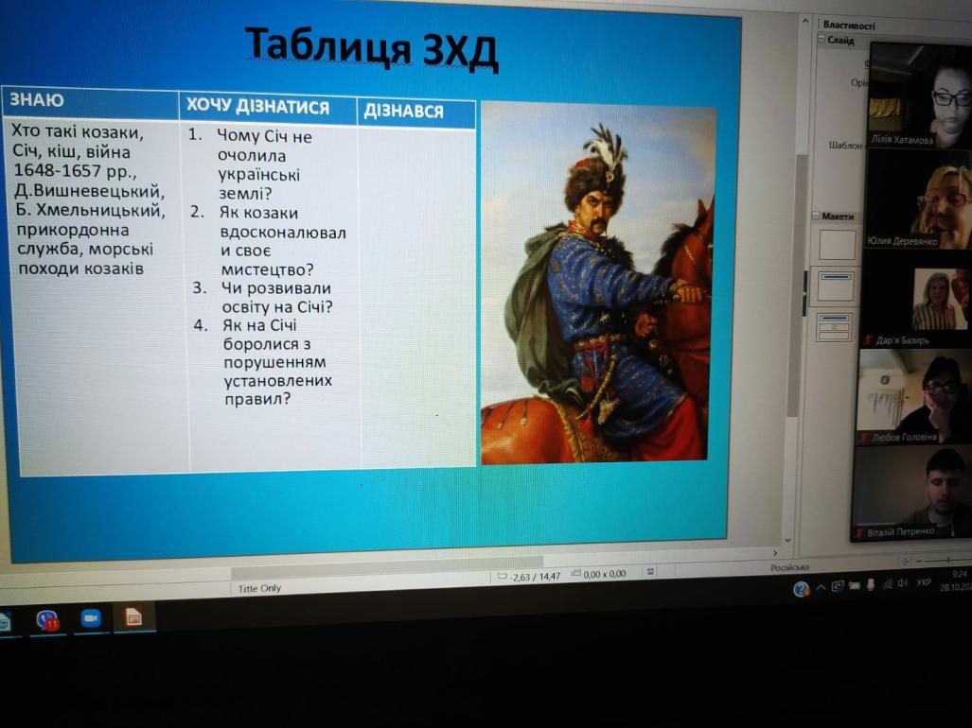Collapse the Макети section in sidebar
The height and width of the screenshot is (728, 972).
point(816,216)
